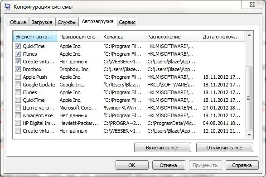Image resolution: width=266 pixels, height=177 pixels.
Task: Click the Google Inc. manufacturer cell
Action: tap(72, 85)
